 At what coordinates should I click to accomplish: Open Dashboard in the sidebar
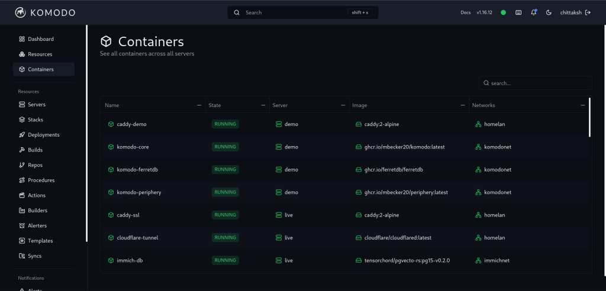44,39
